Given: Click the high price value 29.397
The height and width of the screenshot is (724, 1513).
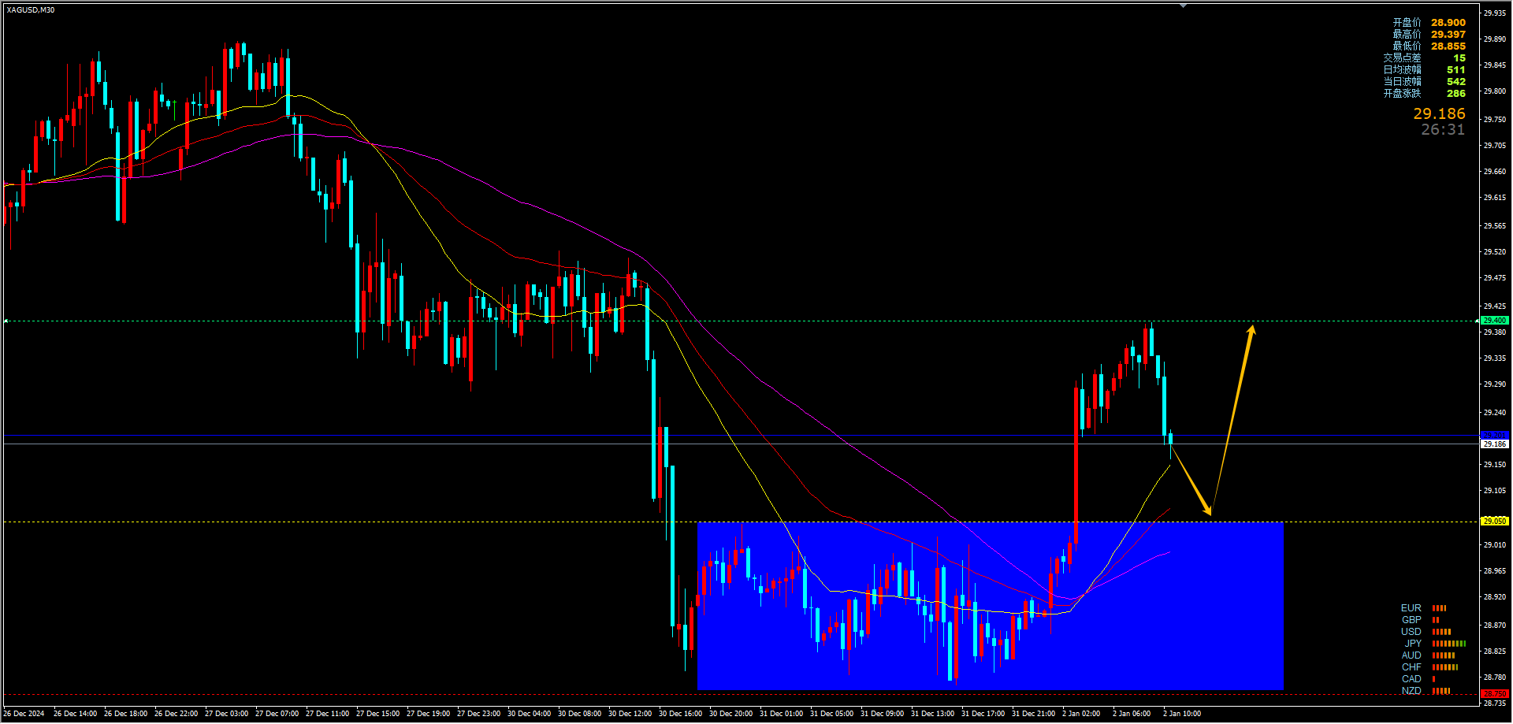Looking at the screenshot, I should [1448, 35].
